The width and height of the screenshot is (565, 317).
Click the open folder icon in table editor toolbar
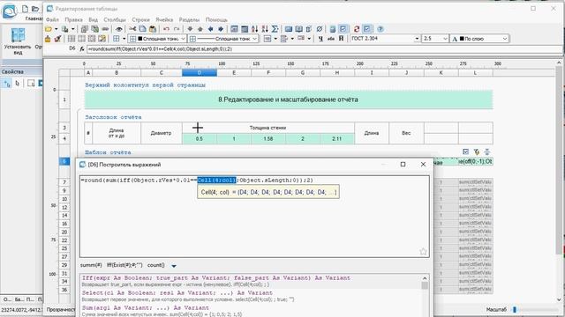coord(49,29)
